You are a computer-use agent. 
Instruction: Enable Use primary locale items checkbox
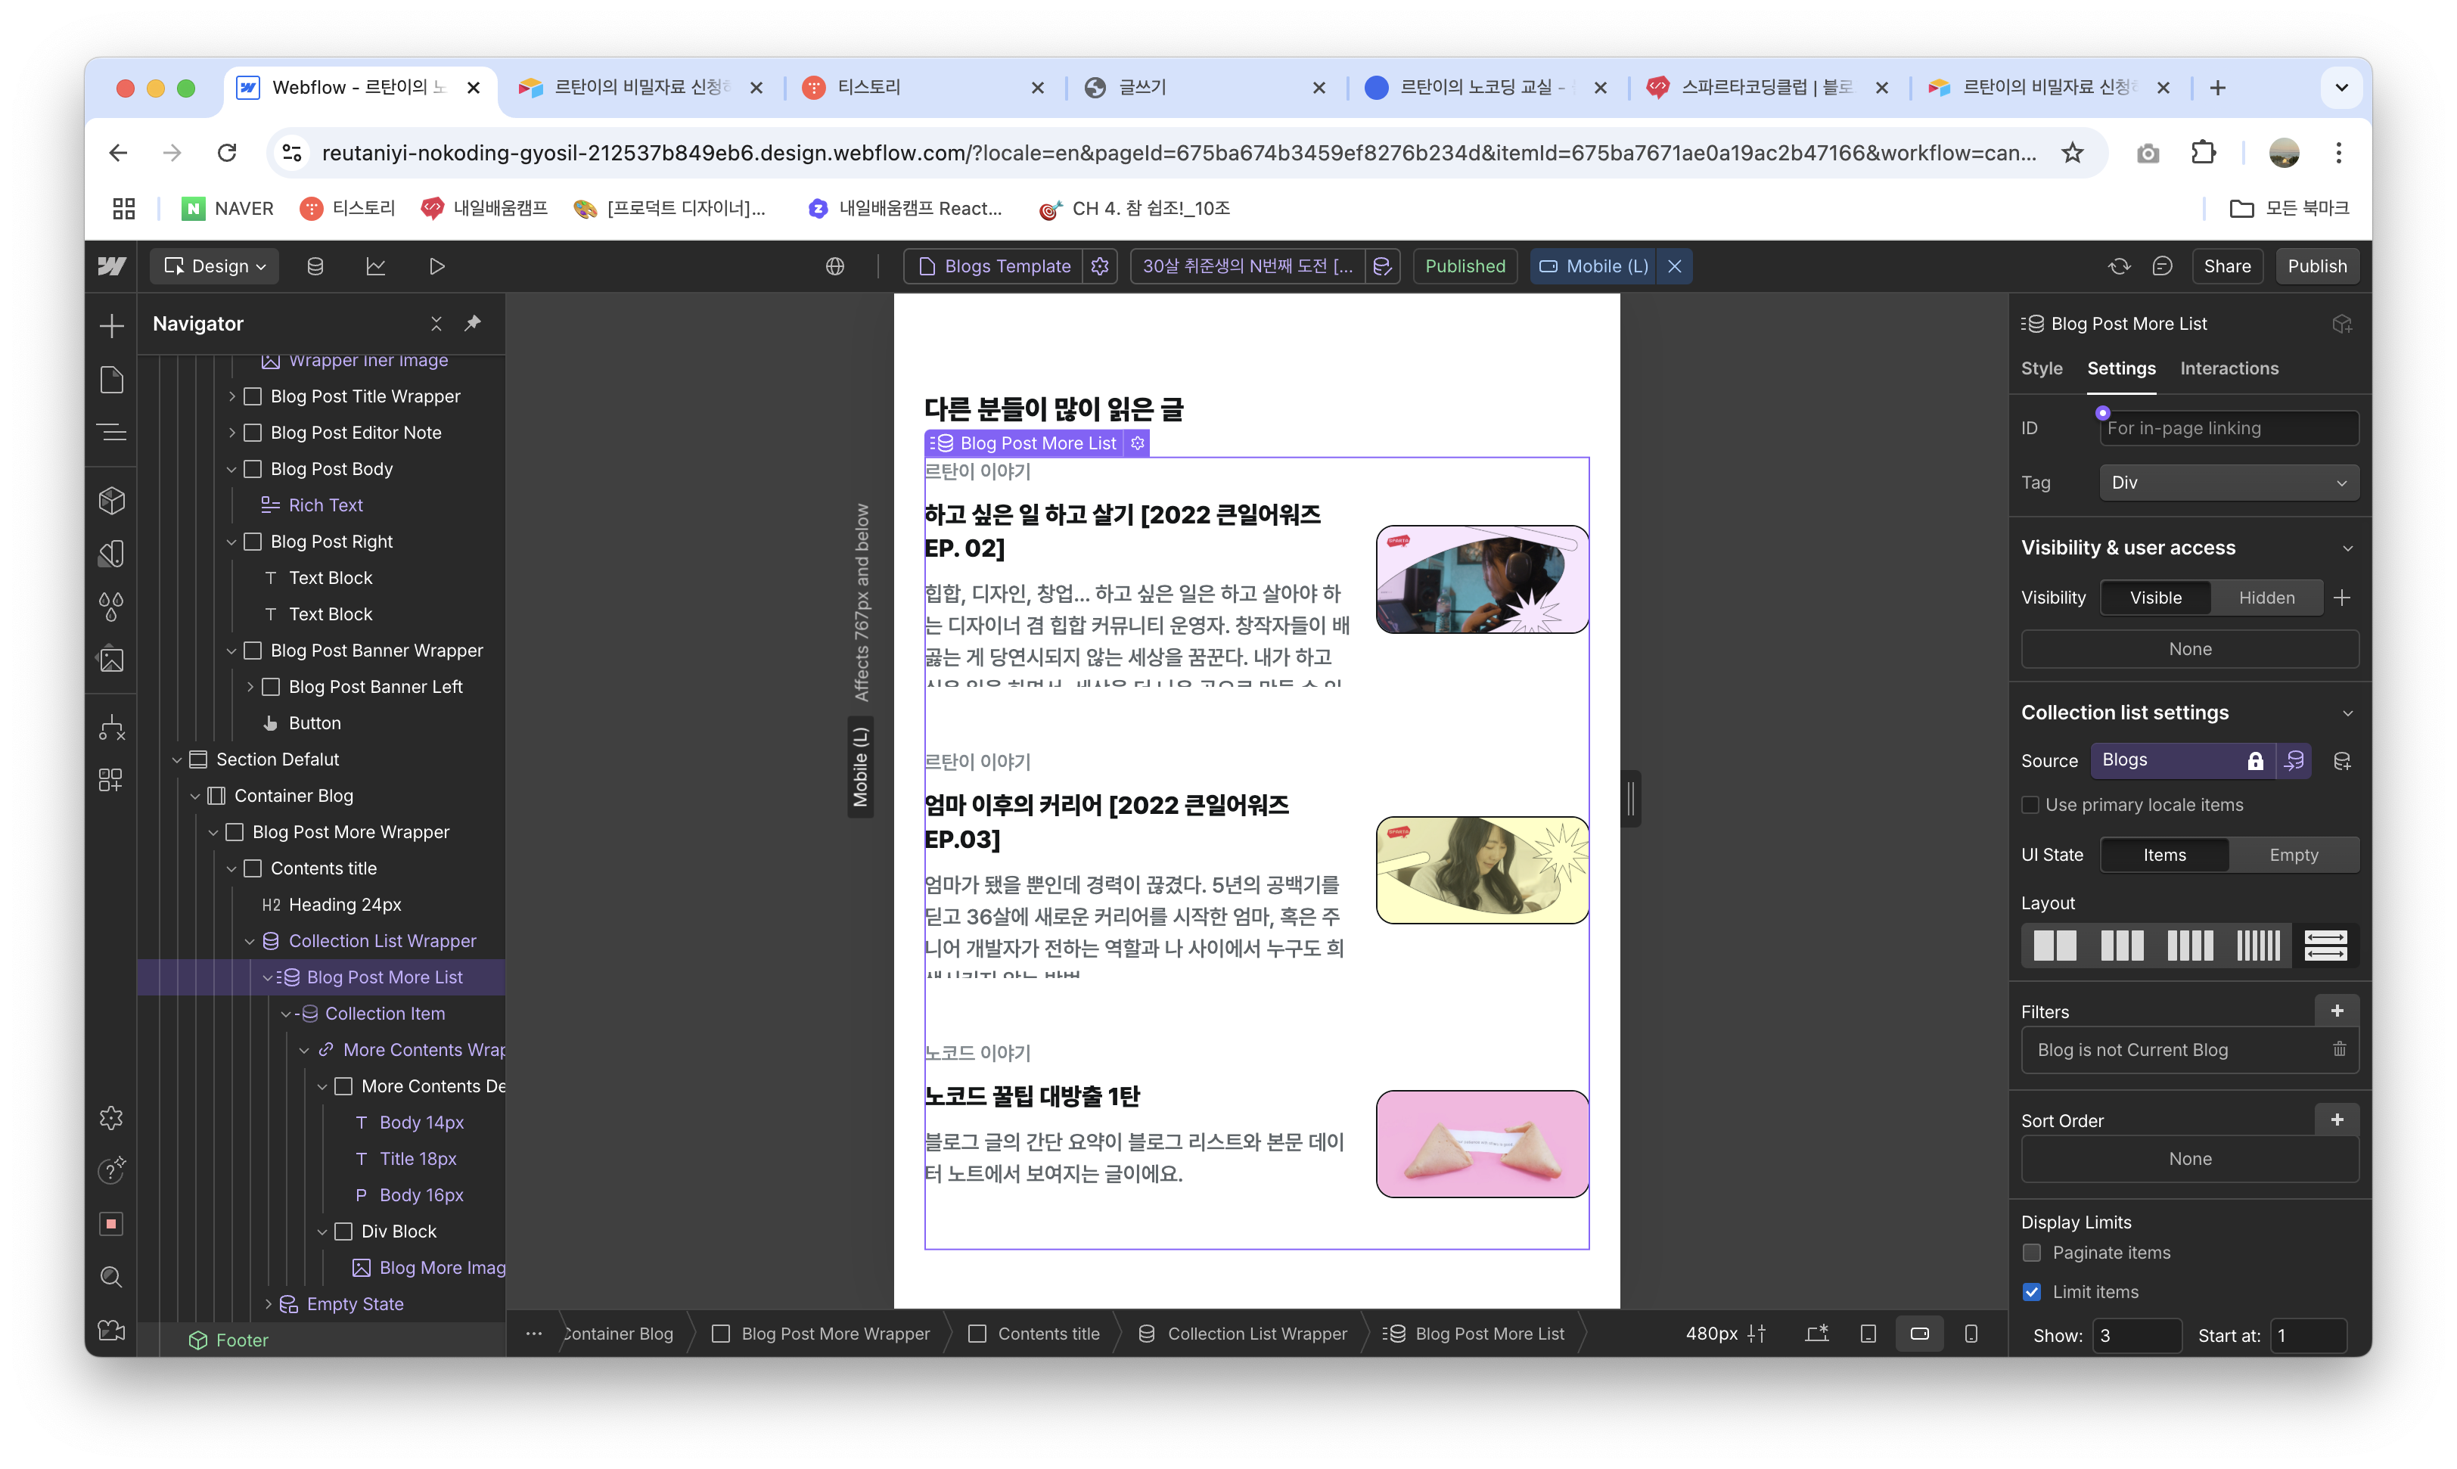pos(2030,805)
